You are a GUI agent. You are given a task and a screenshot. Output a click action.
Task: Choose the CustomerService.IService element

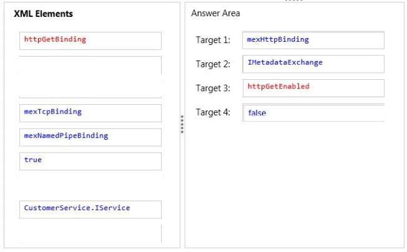(x=91, y=210)
